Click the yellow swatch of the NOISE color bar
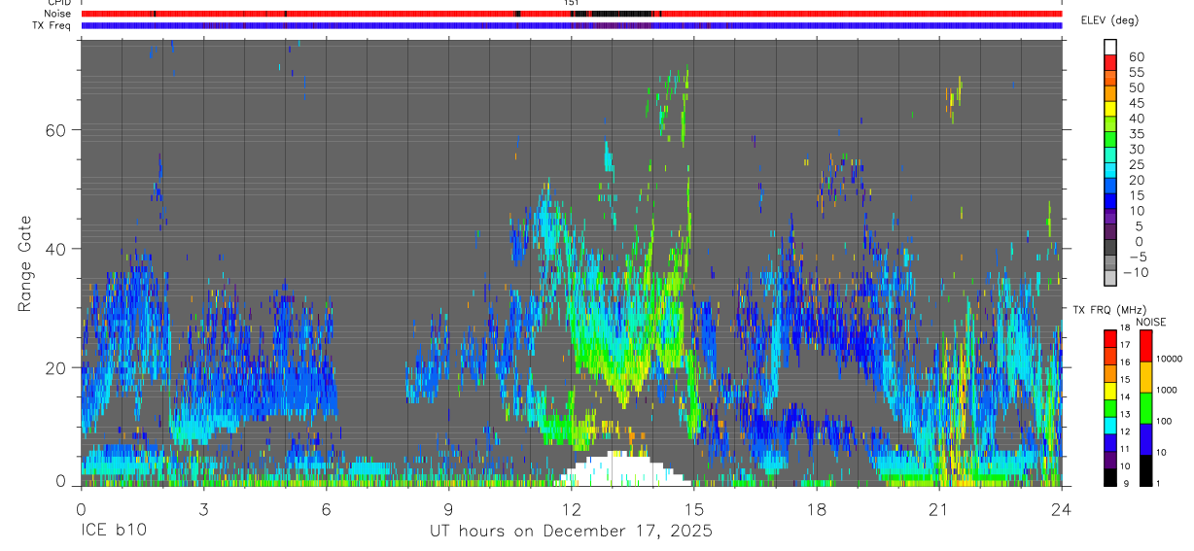This screenshot has width=1194, height=551. click(1145, 377)
